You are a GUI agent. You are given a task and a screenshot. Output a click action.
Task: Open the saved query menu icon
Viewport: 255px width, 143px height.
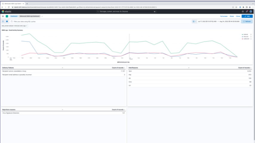tap(3, 22)
